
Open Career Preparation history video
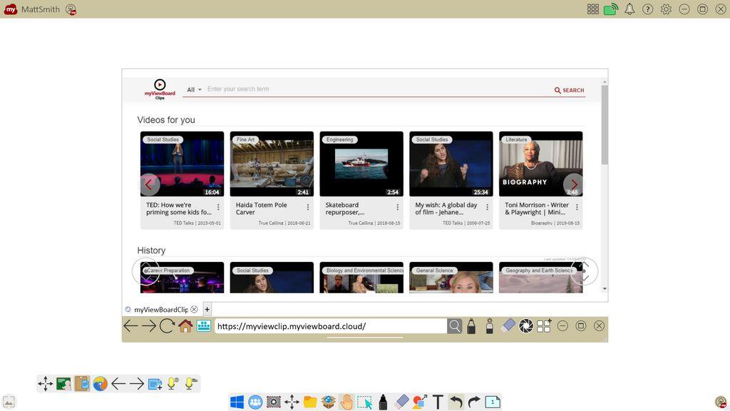tap(182, 278)
